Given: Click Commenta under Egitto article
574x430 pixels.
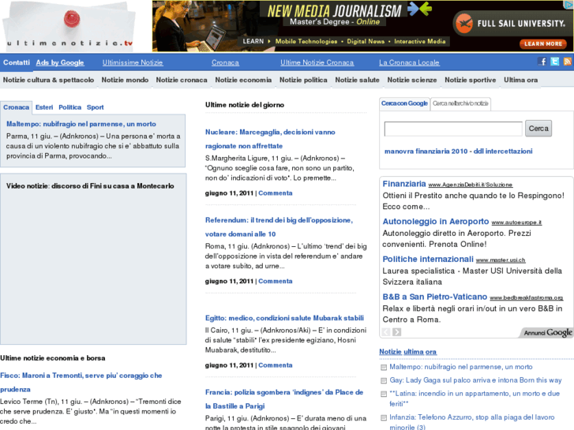Looking at the screenshot, I should click(x=276, y=365).
